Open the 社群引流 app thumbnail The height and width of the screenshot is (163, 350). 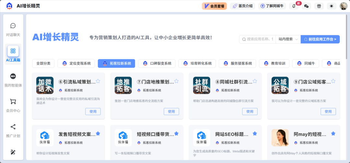[x=202, y=85]
